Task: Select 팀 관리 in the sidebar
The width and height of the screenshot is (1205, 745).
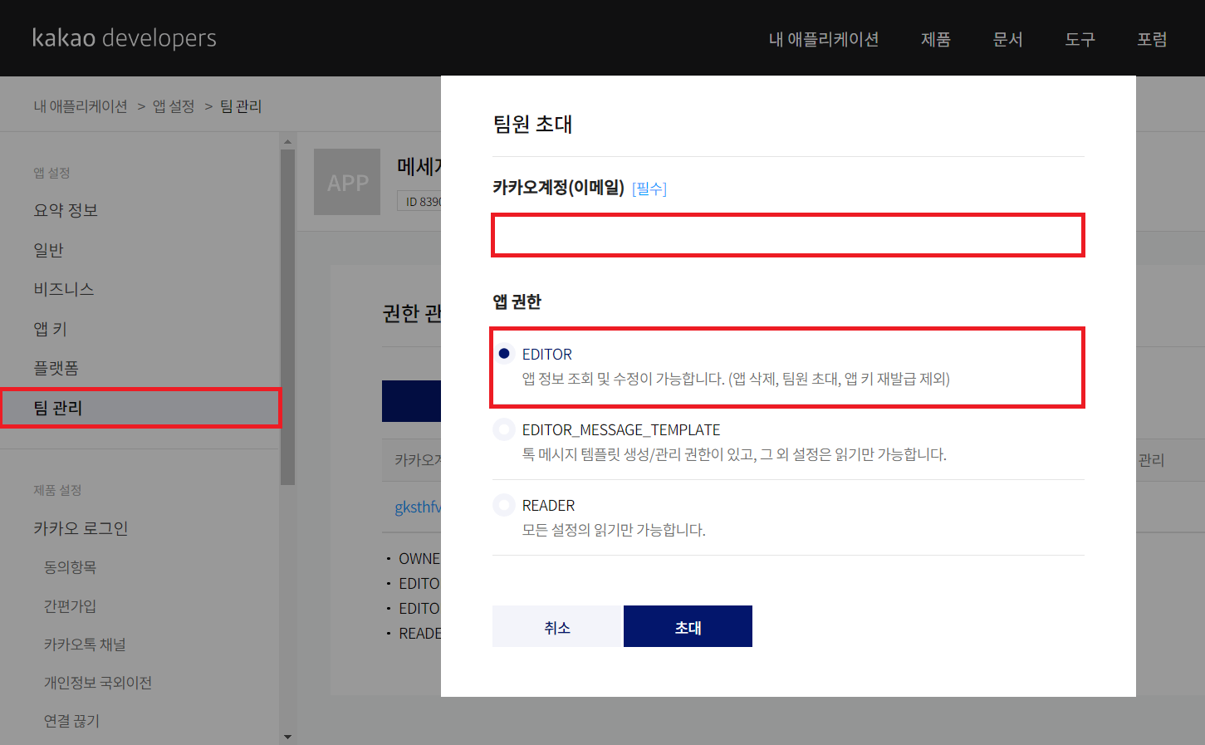Action: (140, 408)
